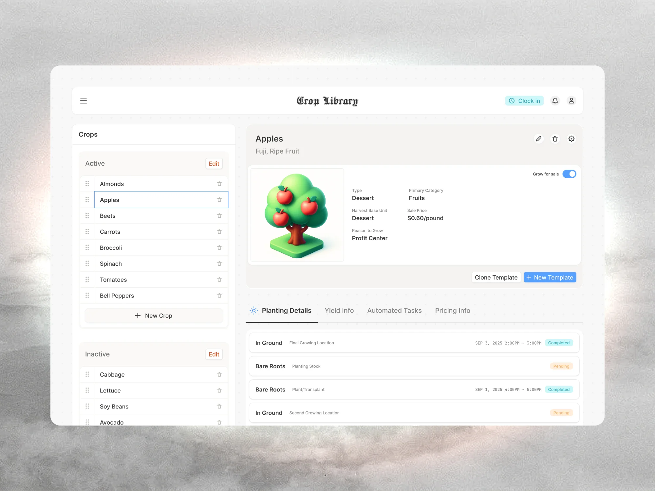Delete Apples using header trash icon
The height and width of the screenshot is (491, 655).
(555, 139)
